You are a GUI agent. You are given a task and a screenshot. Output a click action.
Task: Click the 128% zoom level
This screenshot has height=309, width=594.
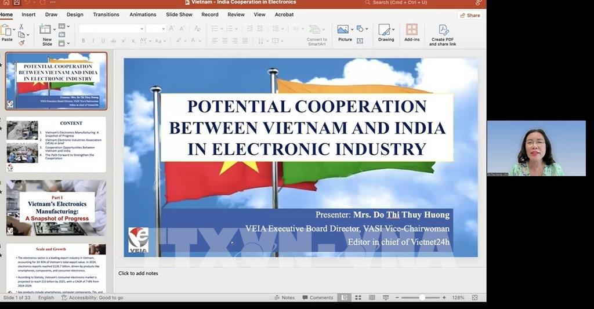458,297
